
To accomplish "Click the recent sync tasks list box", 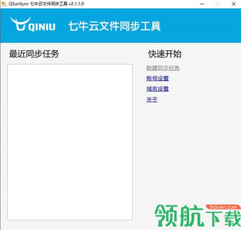I will (x=70, y=142).
